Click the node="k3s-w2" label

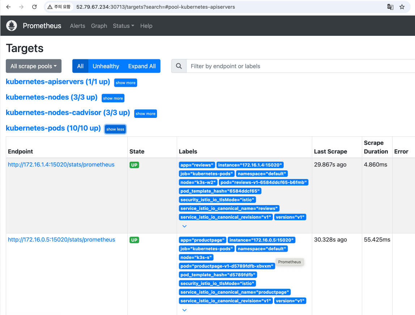coord(198,183)
